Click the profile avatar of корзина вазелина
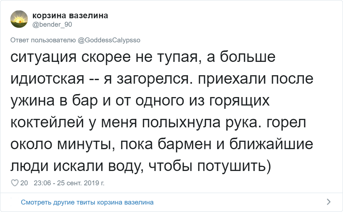This screenshot has width=343, height=212. pos(19,19)
